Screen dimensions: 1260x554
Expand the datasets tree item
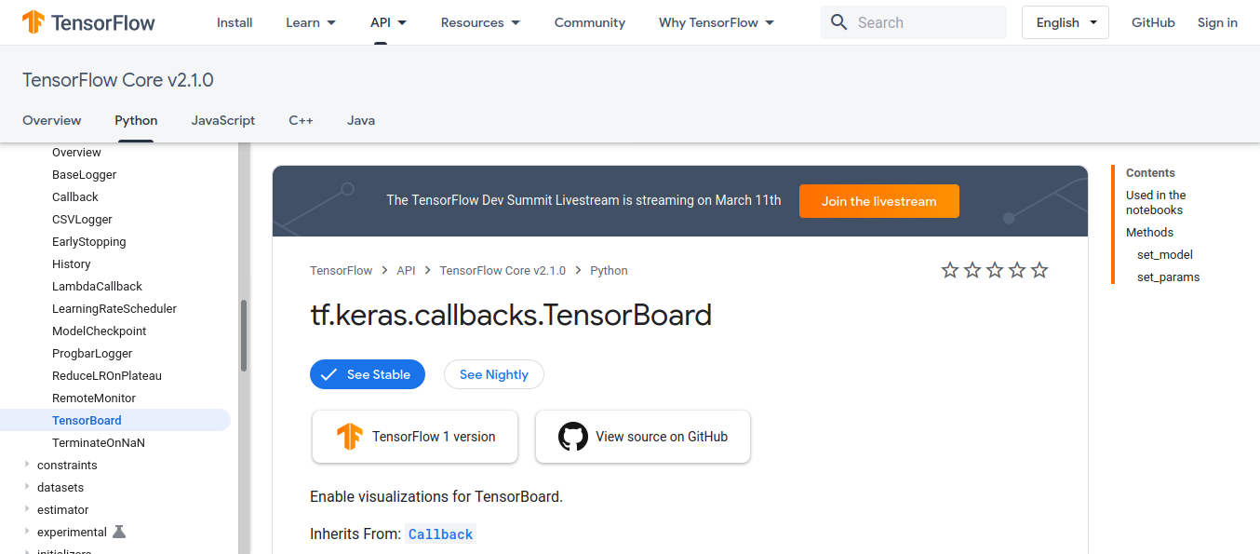coord(26,487)
